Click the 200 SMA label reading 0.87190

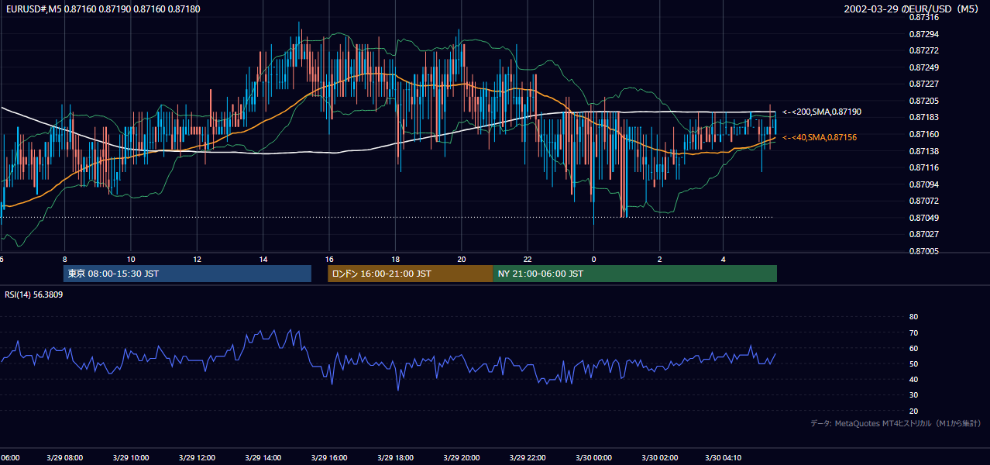point(822,112)
